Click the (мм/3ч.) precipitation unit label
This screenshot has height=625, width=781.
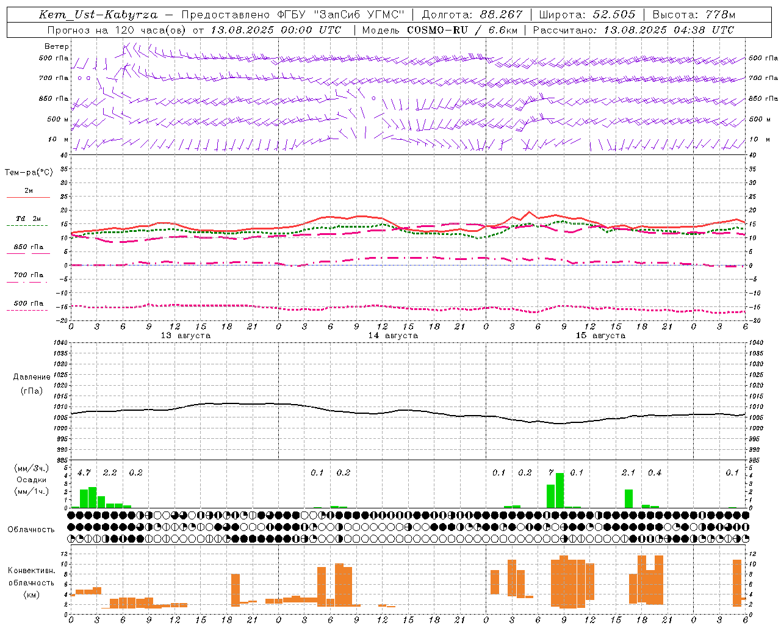tap(32, 468)
